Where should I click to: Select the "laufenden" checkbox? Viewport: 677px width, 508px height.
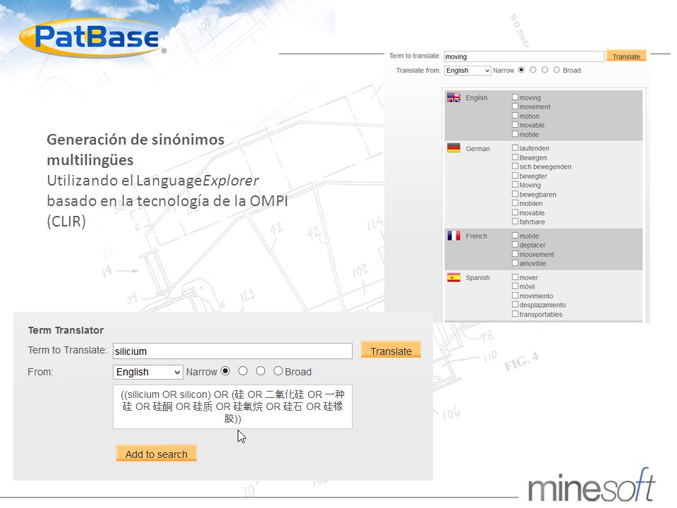(515, 147)
